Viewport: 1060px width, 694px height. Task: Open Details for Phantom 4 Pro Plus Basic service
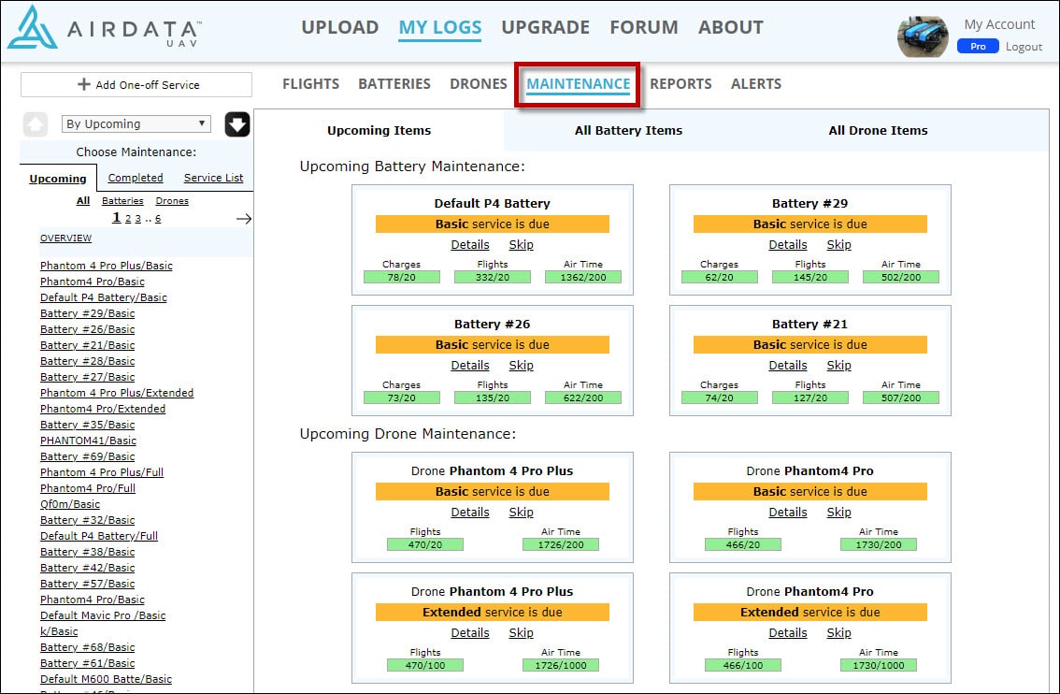[x=470, y=512]
